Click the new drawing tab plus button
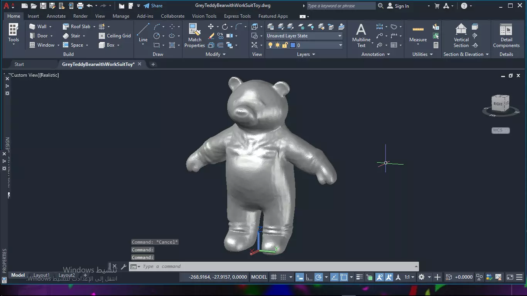 153,64
